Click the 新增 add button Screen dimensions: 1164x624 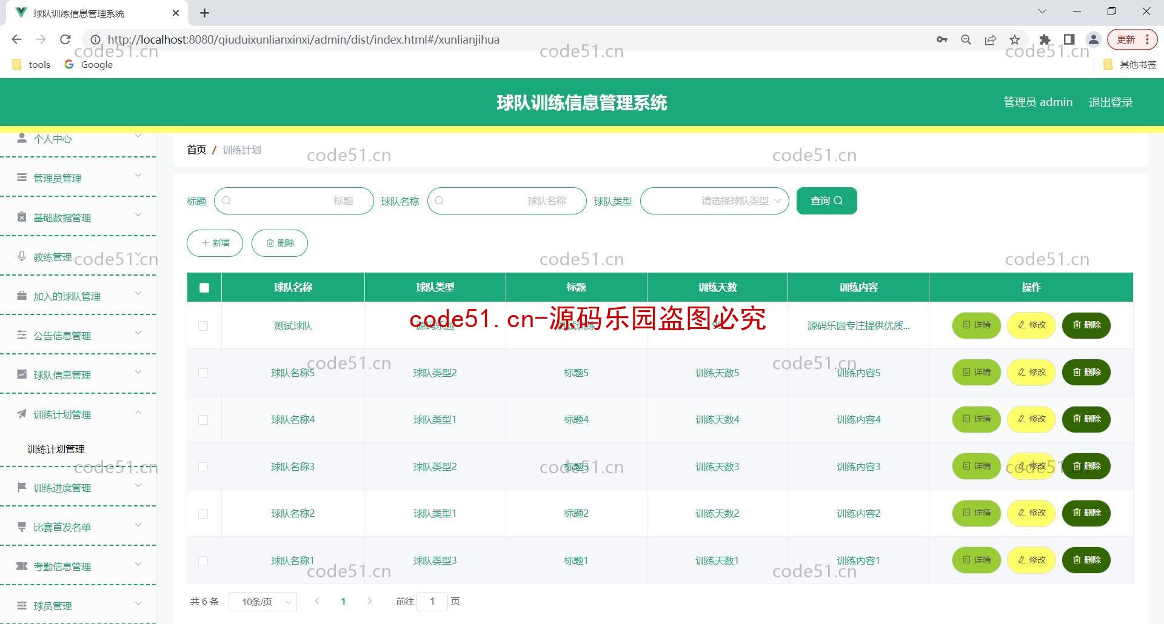tap(215, 243)
